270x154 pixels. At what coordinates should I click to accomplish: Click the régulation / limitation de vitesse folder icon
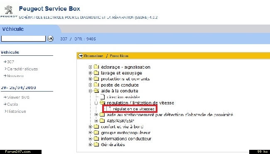pos(103,103)
